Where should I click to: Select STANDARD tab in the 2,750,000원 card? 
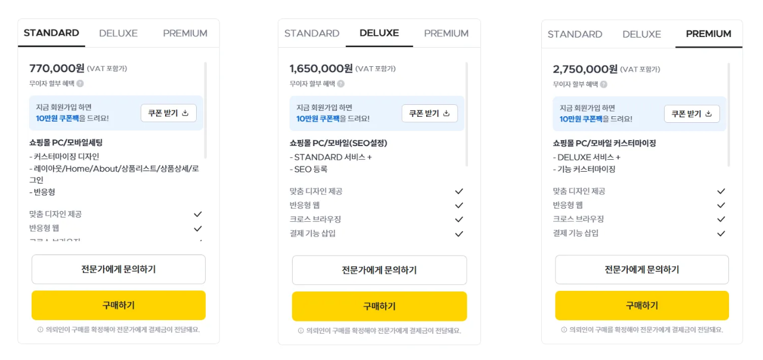[x=575, y=34]
